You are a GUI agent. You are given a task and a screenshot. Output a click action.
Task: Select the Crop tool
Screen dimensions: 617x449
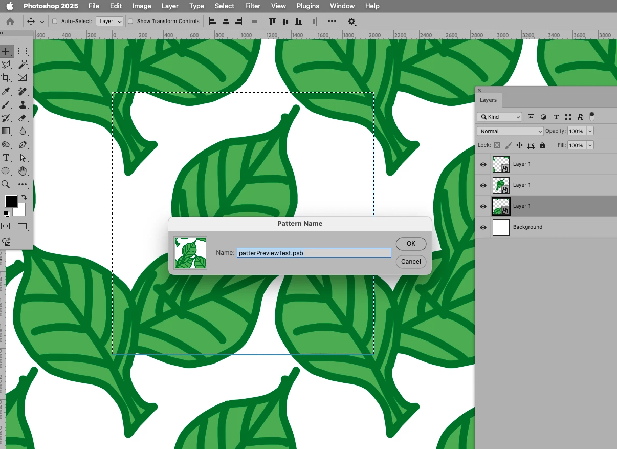[6, 78]
